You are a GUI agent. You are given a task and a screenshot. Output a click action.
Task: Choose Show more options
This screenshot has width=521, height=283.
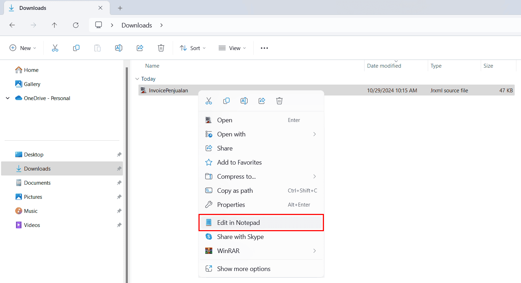pyautogui.click(x=244, y=269)
